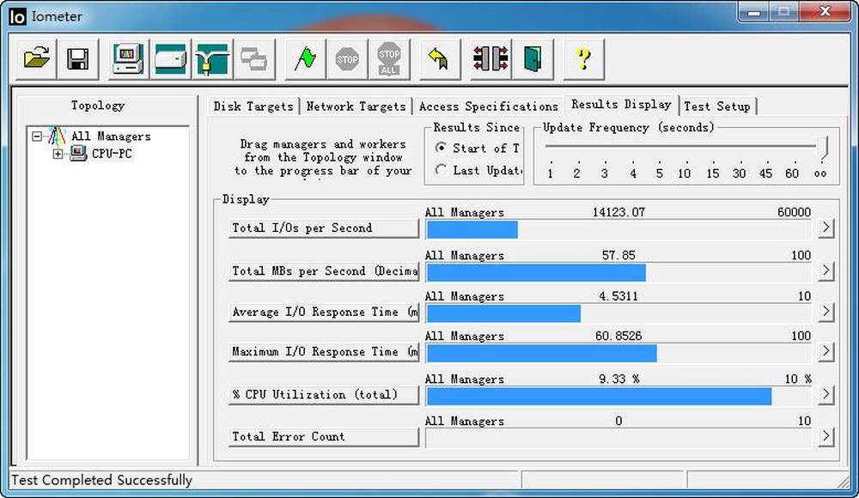Open a saved test configuration file

tap(37, 58)
